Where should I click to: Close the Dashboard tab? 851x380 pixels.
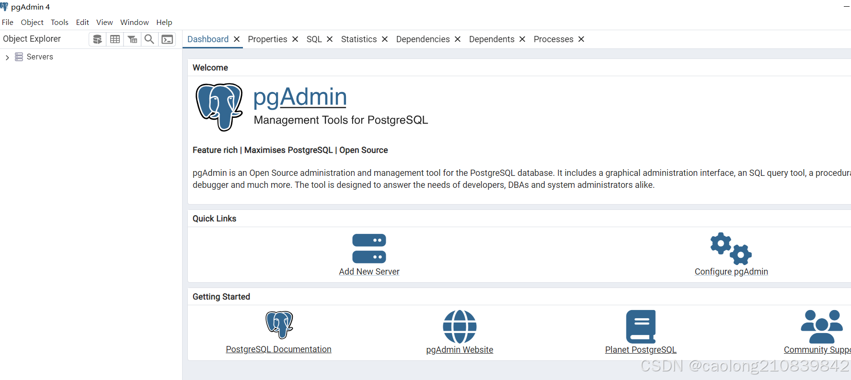coord(237,39)
